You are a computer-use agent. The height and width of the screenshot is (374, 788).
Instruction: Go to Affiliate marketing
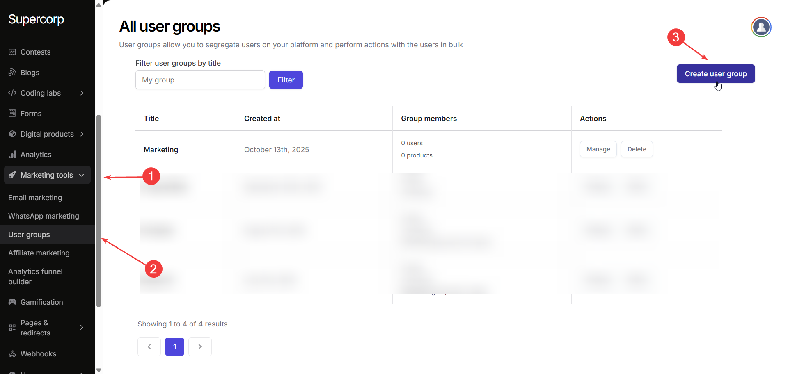pos(39,253)
